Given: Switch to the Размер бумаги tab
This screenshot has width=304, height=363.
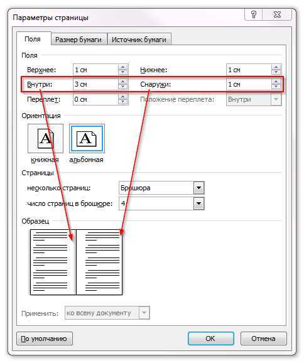Looking at the screenshot, I should click(79, 40).
